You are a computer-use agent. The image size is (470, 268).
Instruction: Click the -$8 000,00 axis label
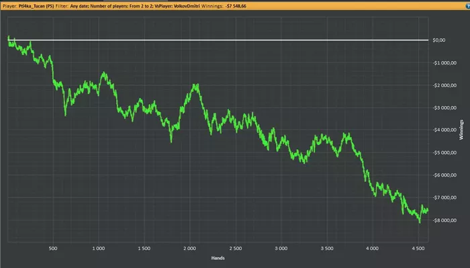(x=444, y=220)
